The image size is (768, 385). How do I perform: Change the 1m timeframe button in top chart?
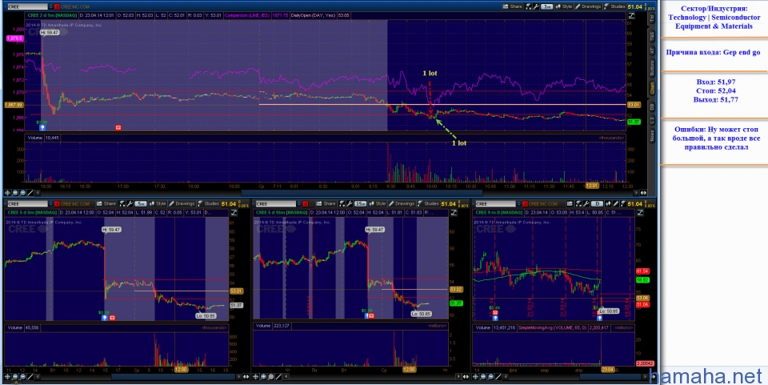click(x=547, y=6)
